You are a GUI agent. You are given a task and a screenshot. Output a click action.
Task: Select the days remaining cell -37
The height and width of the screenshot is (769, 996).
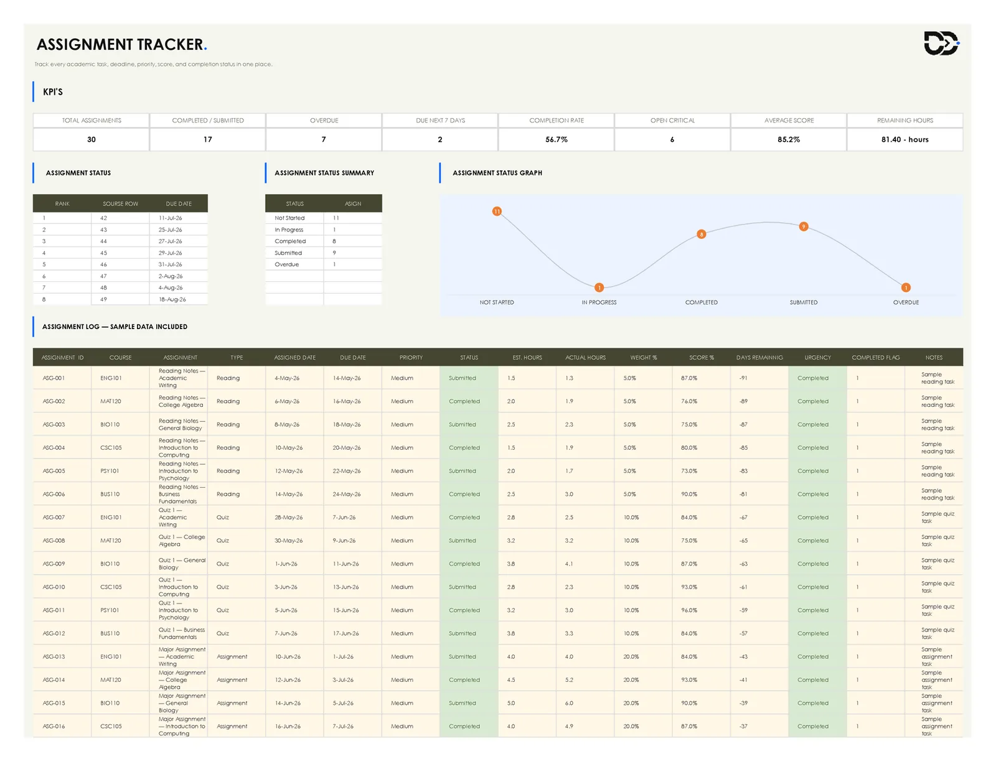coord(759,727)
